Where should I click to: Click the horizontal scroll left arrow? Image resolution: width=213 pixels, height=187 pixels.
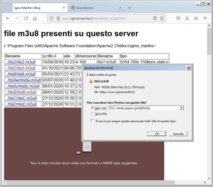click(4, 182)
